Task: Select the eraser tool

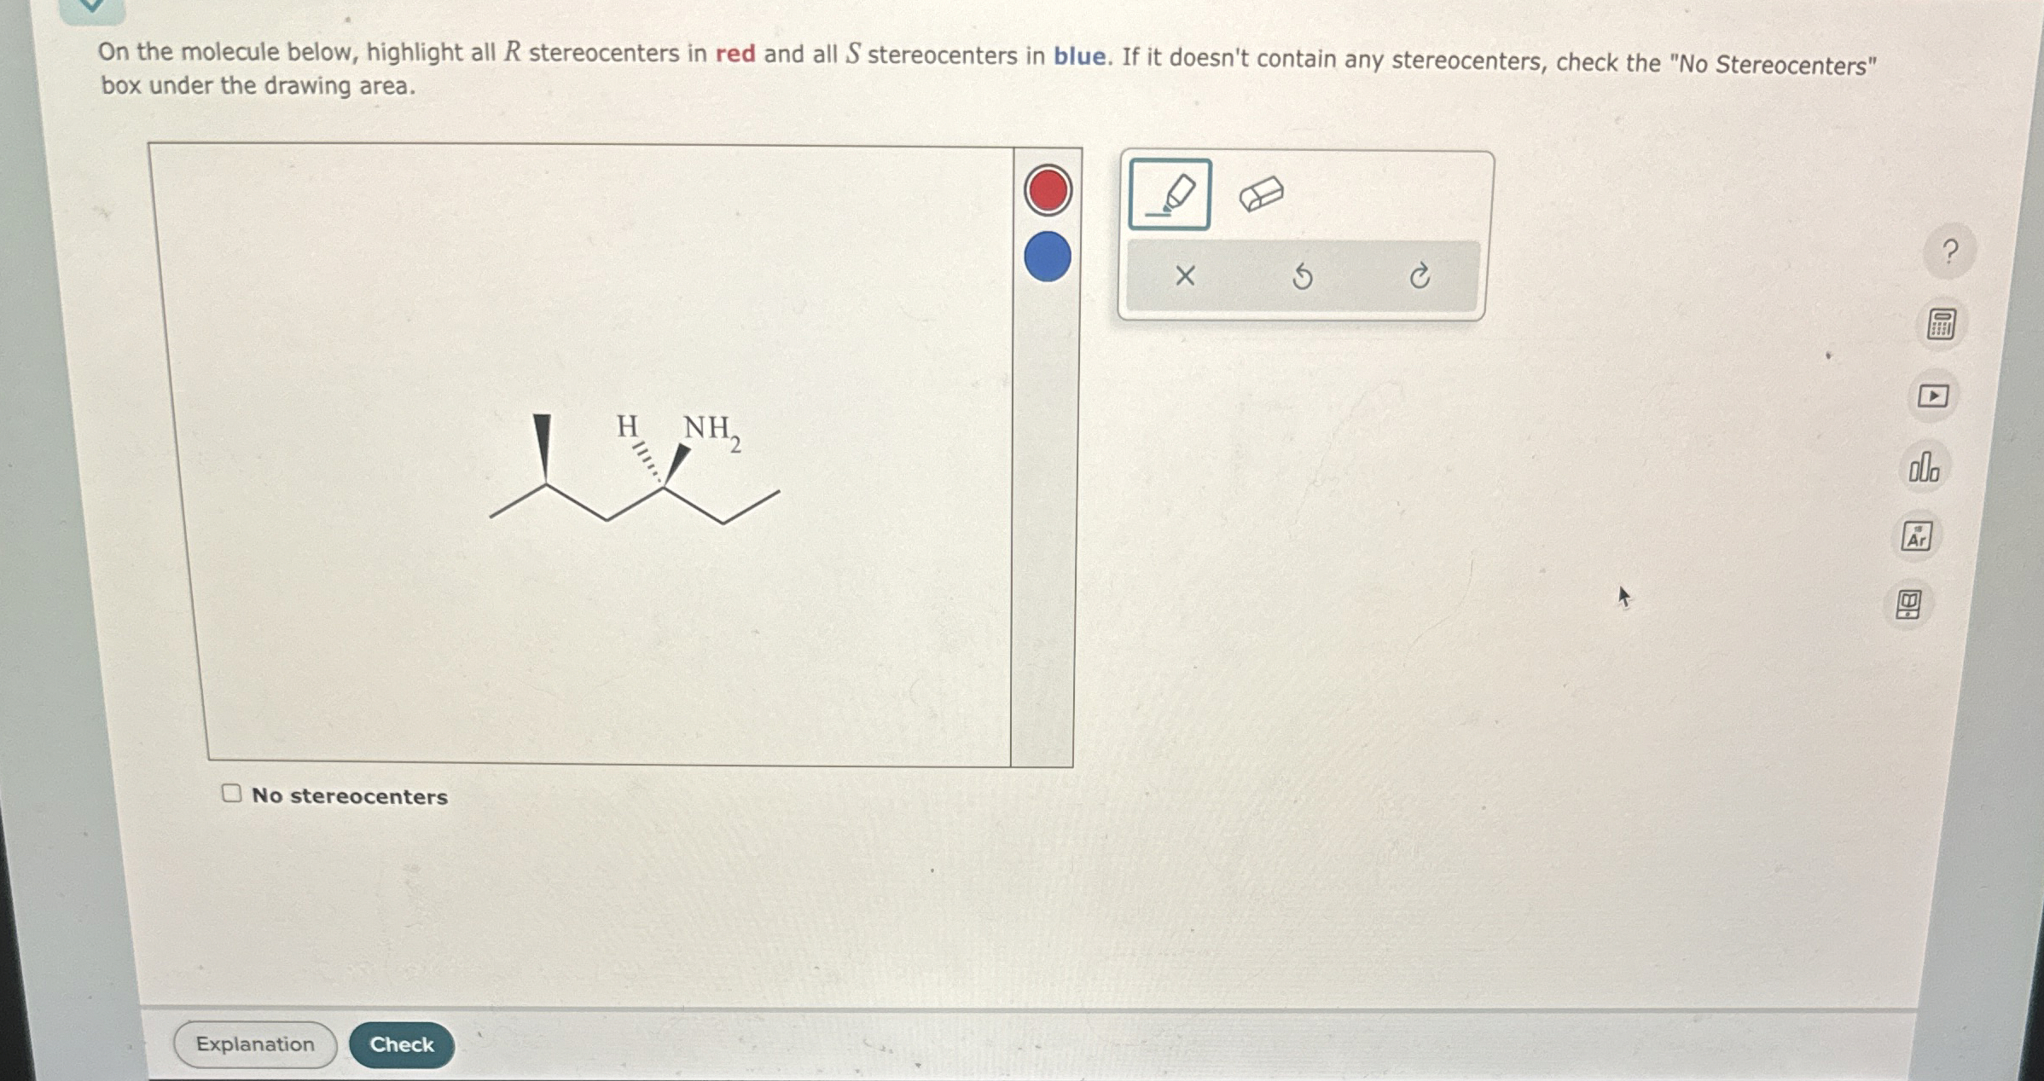Action: 1261,194
